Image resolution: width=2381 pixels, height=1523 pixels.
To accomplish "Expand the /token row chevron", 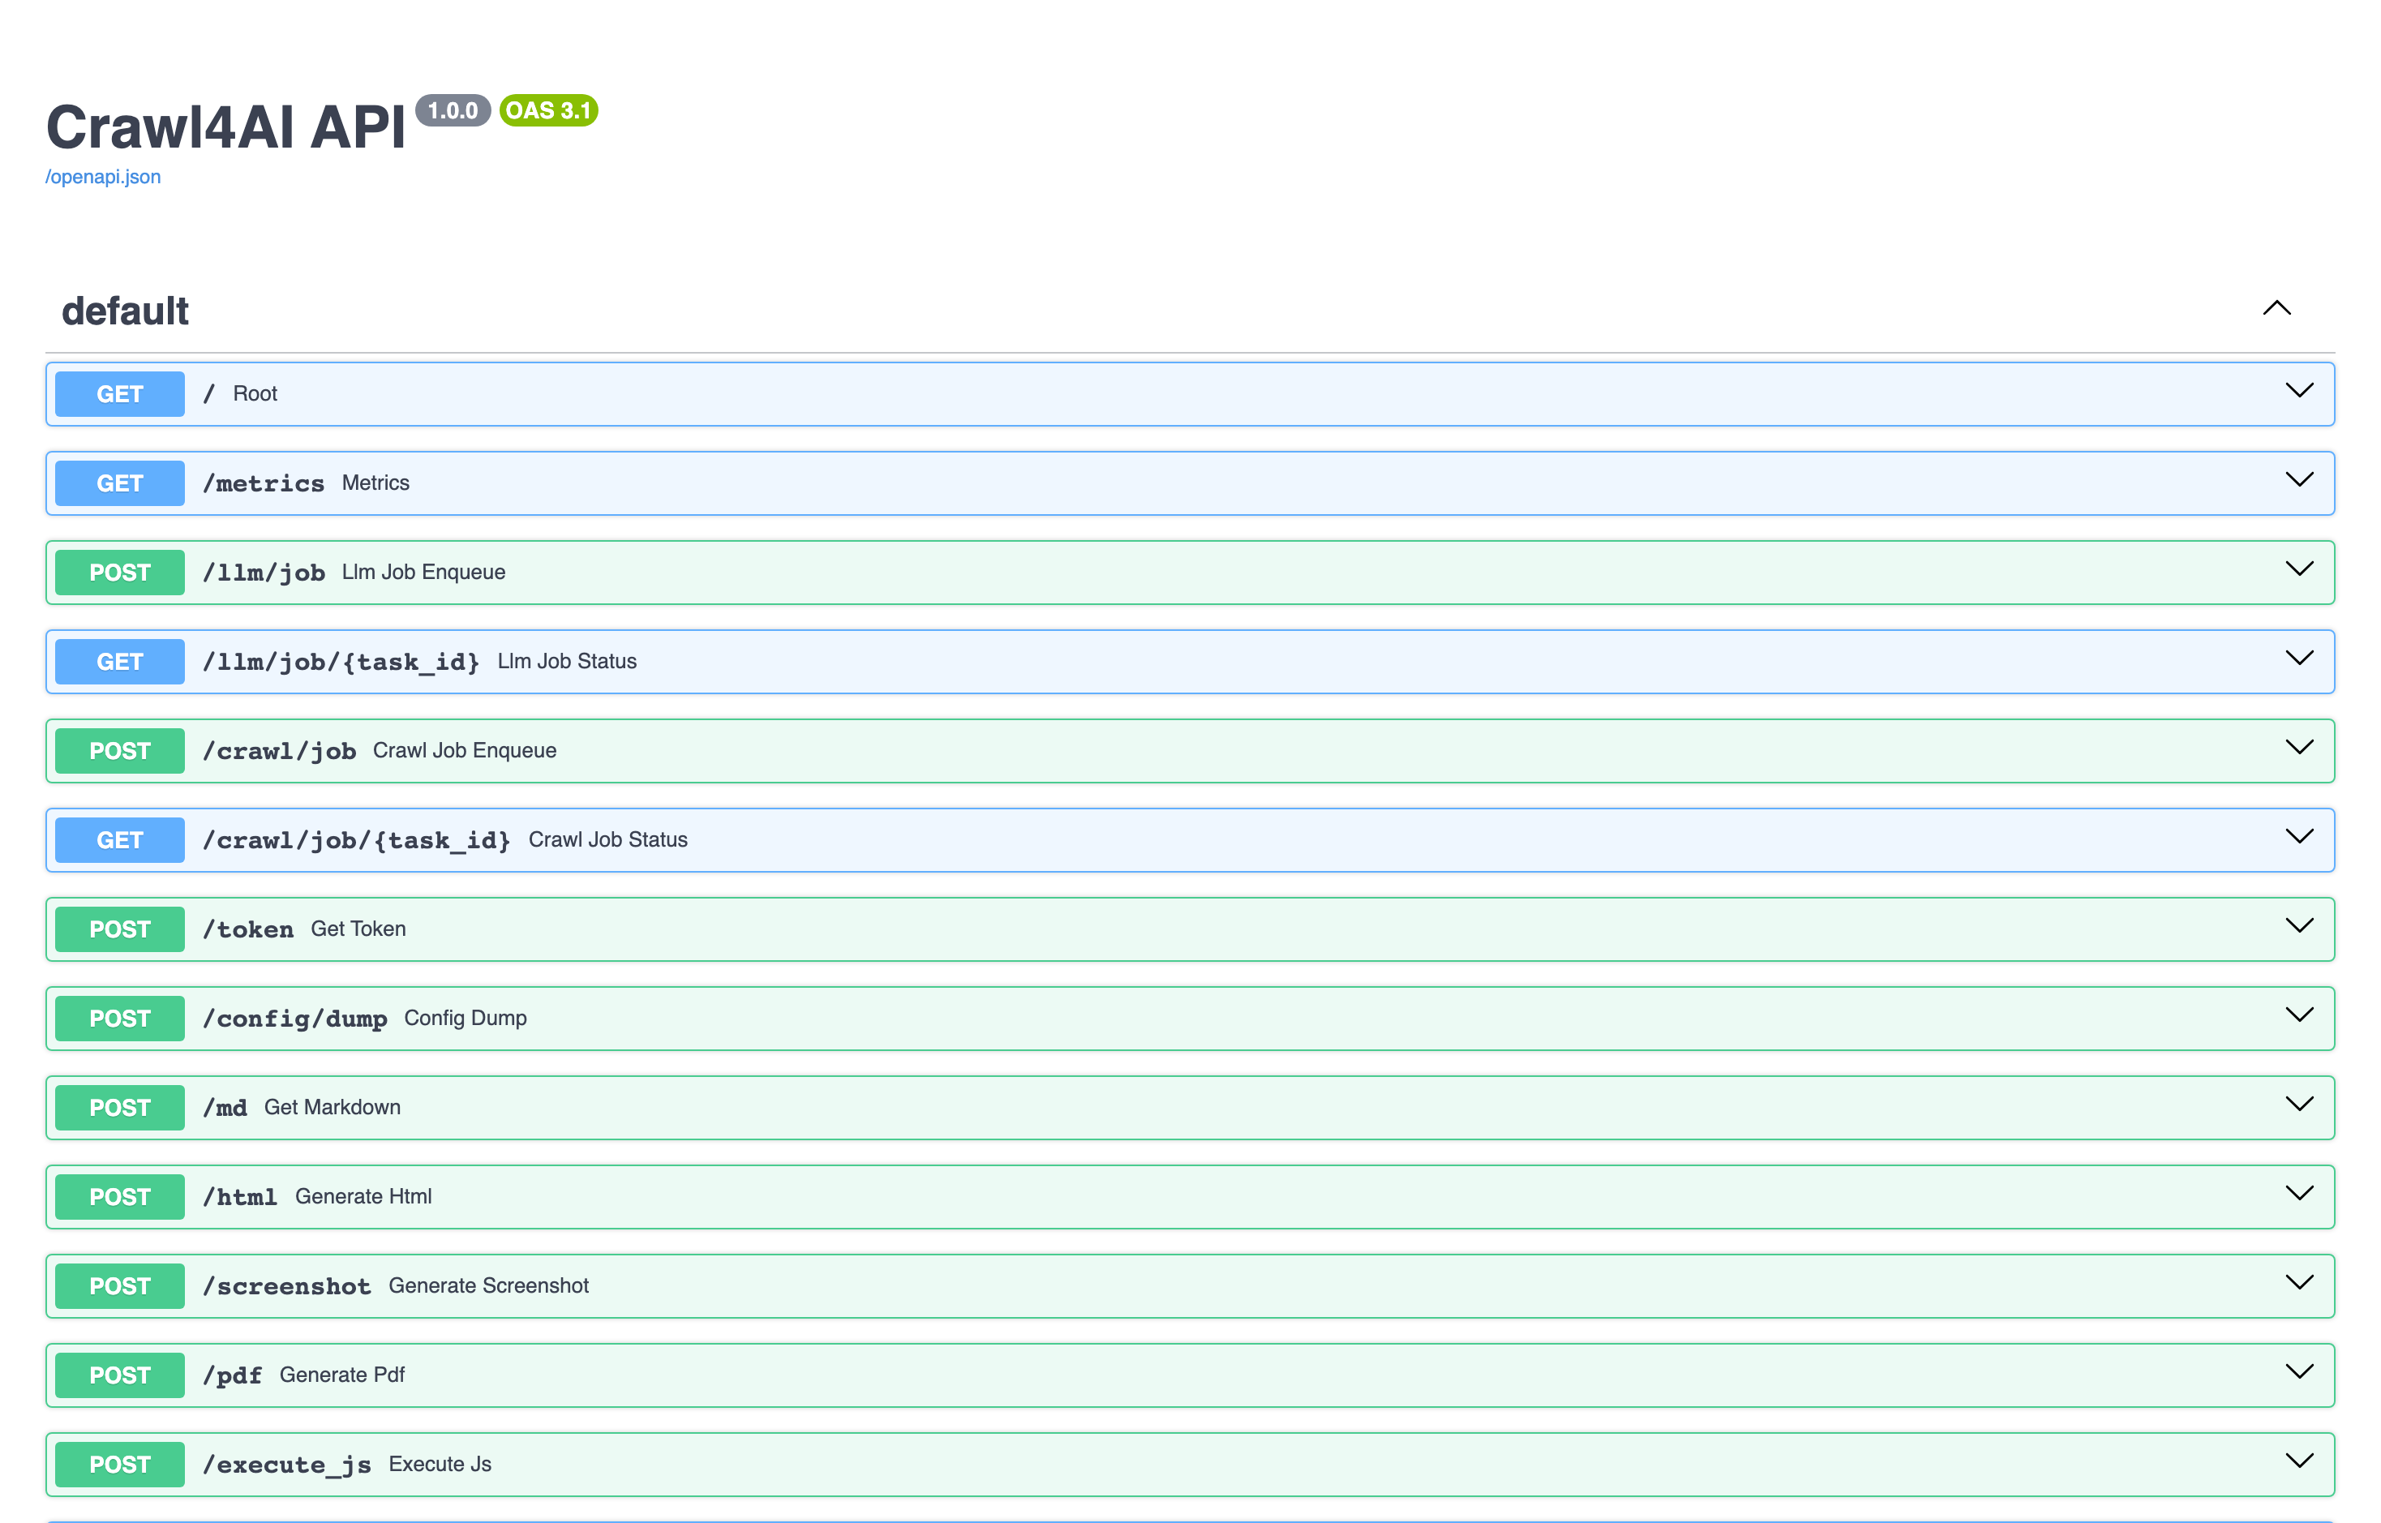I will click(2299, 925).
